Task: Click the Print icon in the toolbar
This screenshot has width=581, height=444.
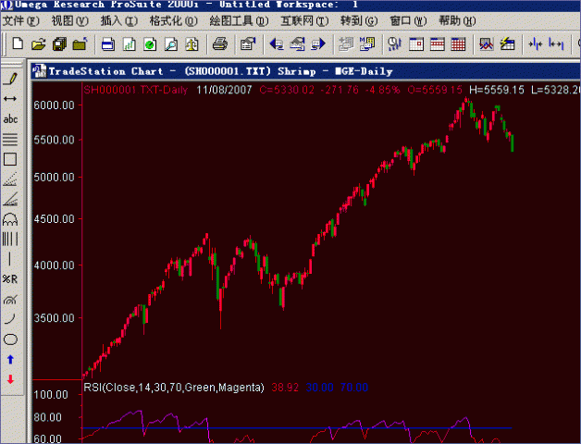Action: point(219,43)
